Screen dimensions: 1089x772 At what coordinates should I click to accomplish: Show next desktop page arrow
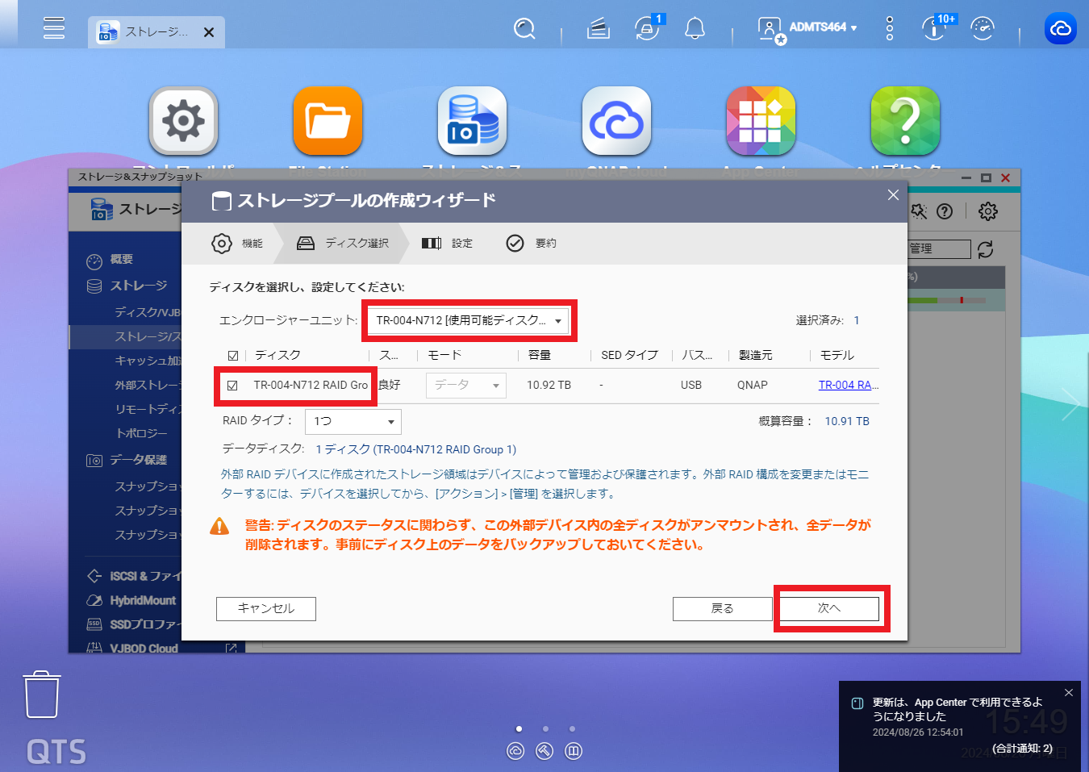click(x=1071, y=404)
